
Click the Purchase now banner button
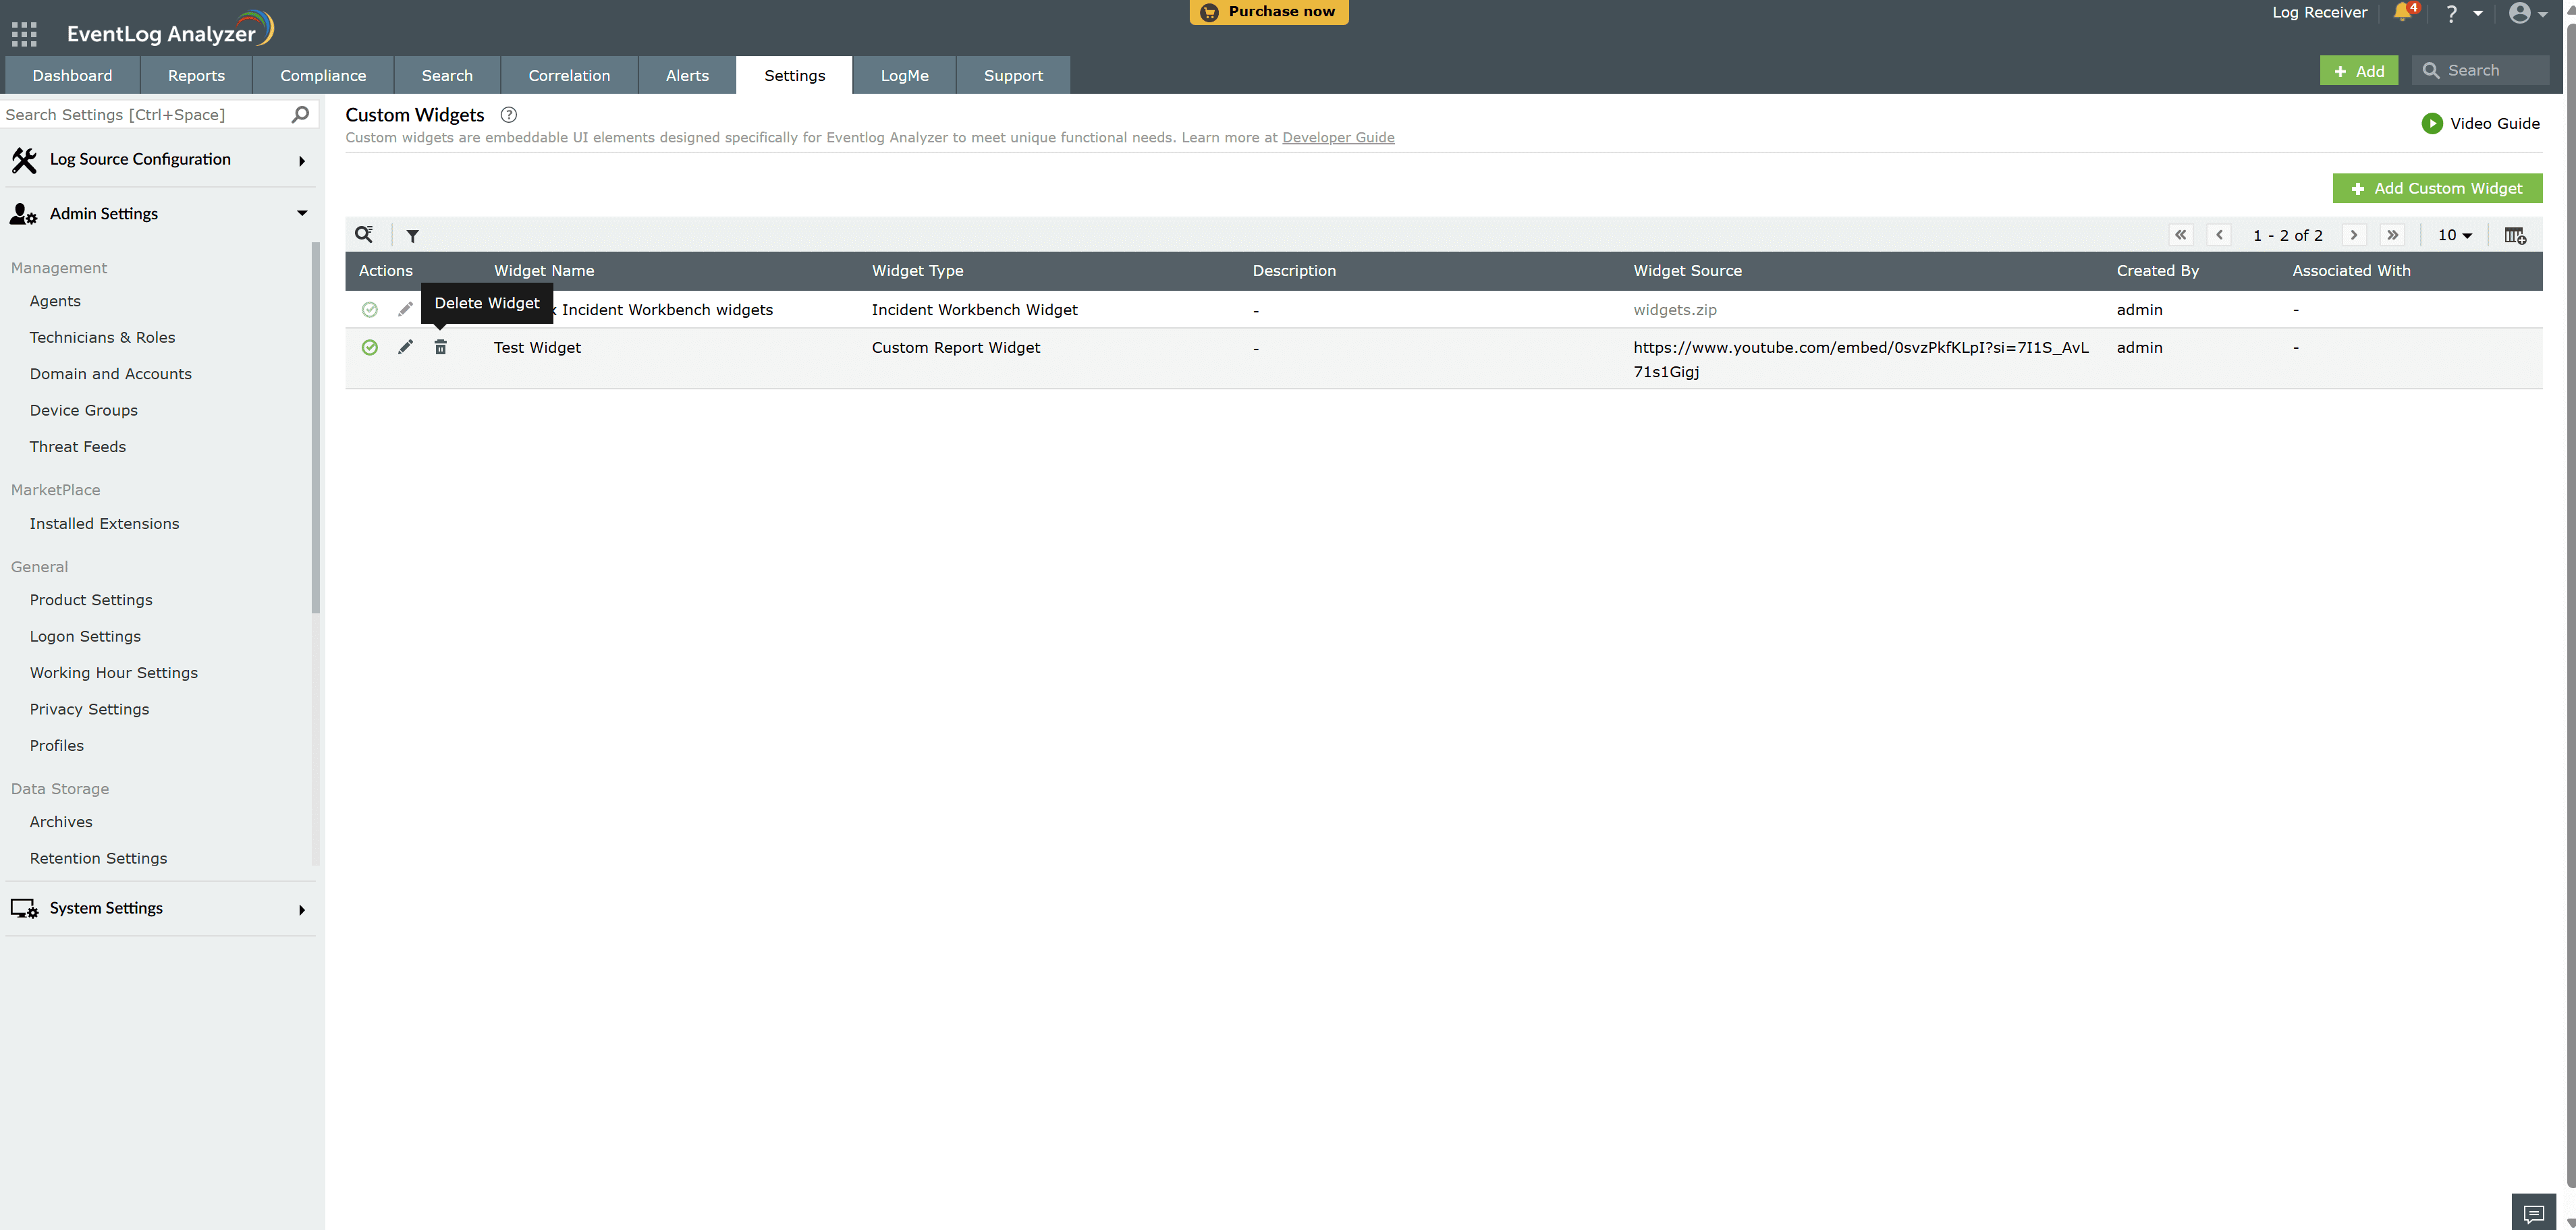click(1268, 12)
